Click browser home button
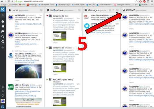This screenshot has width=154, height=109. click(12, 1)
